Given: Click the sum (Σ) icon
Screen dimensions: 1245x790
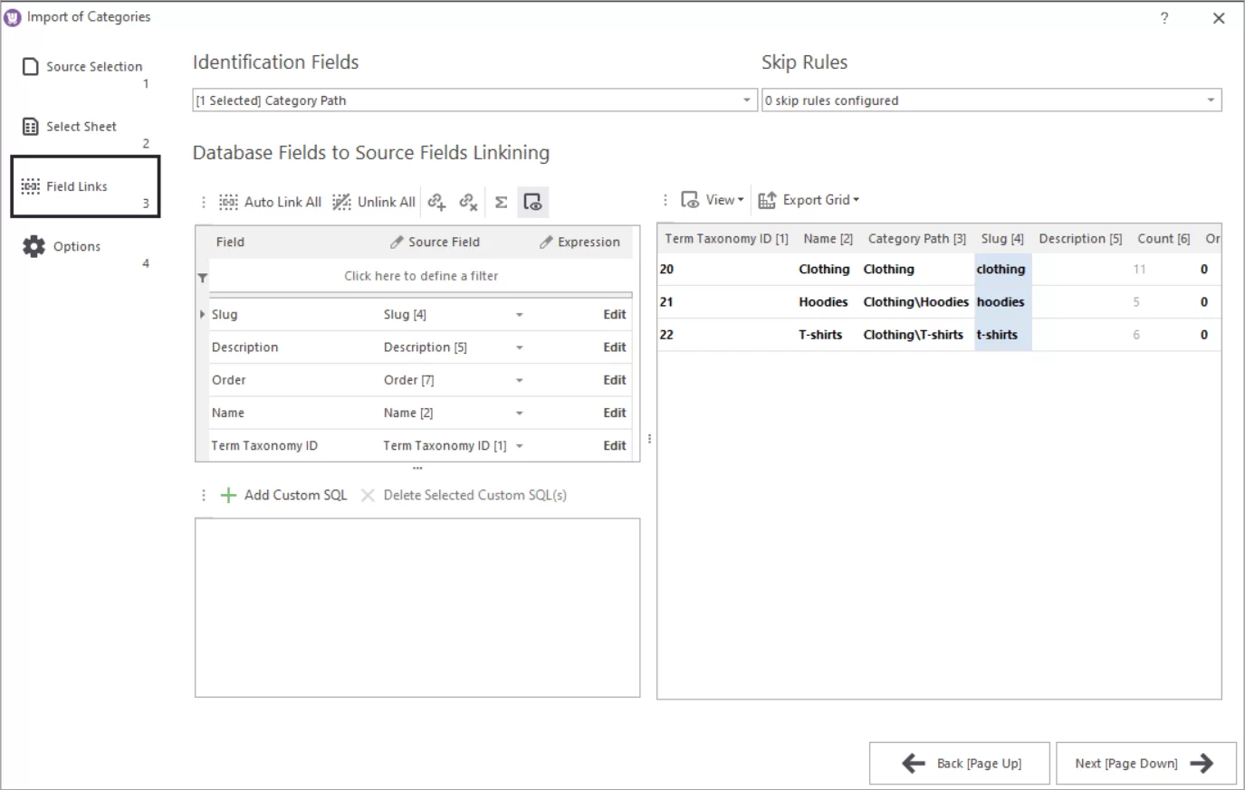Looking at the screenshot, I should coord(502,202).
